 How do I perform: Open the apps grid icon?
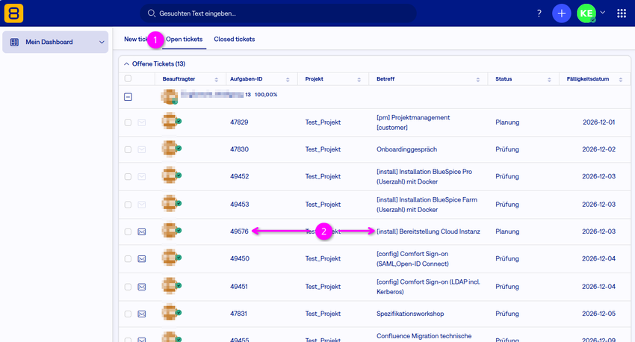pyautogui.click(x=622, y=13)
